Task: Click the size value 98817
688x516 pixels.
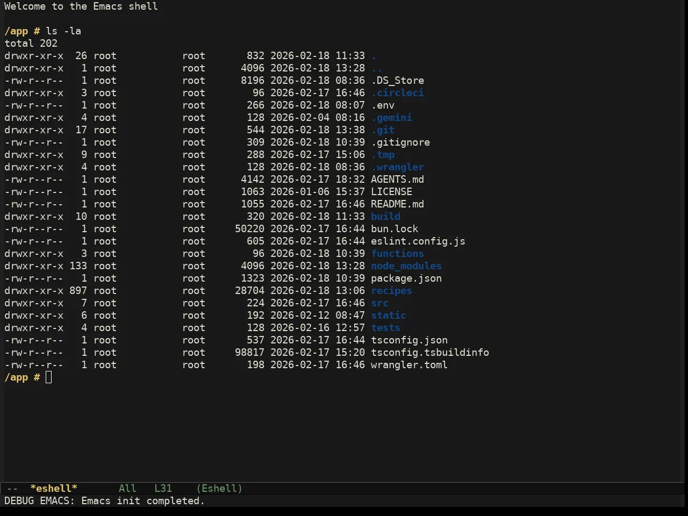Action: coord(249,352)
